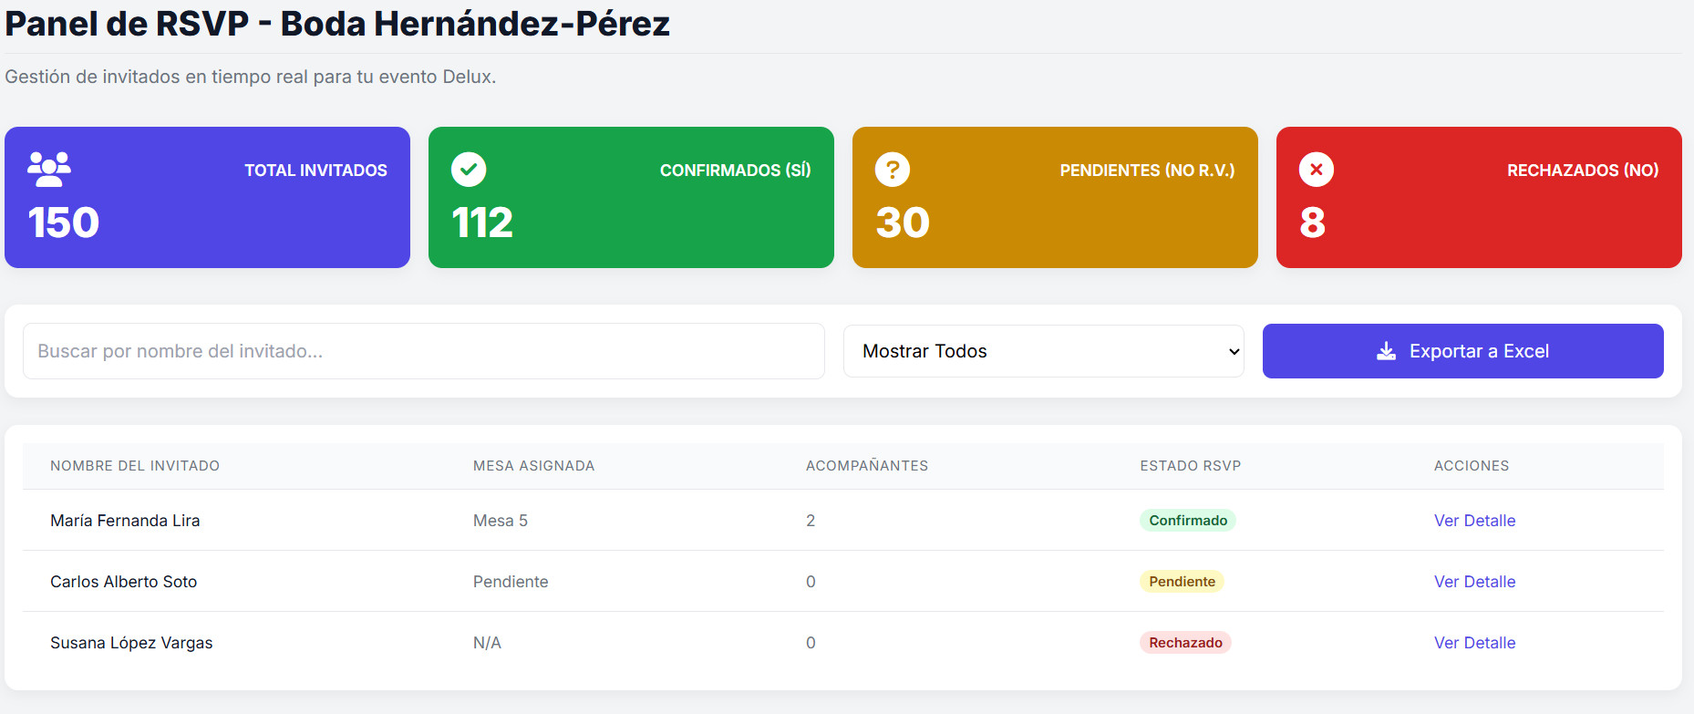Open Ver Detalle for María Fernanda Lira
Screen dimensions: 1694x714
[x=1474, y=521]
